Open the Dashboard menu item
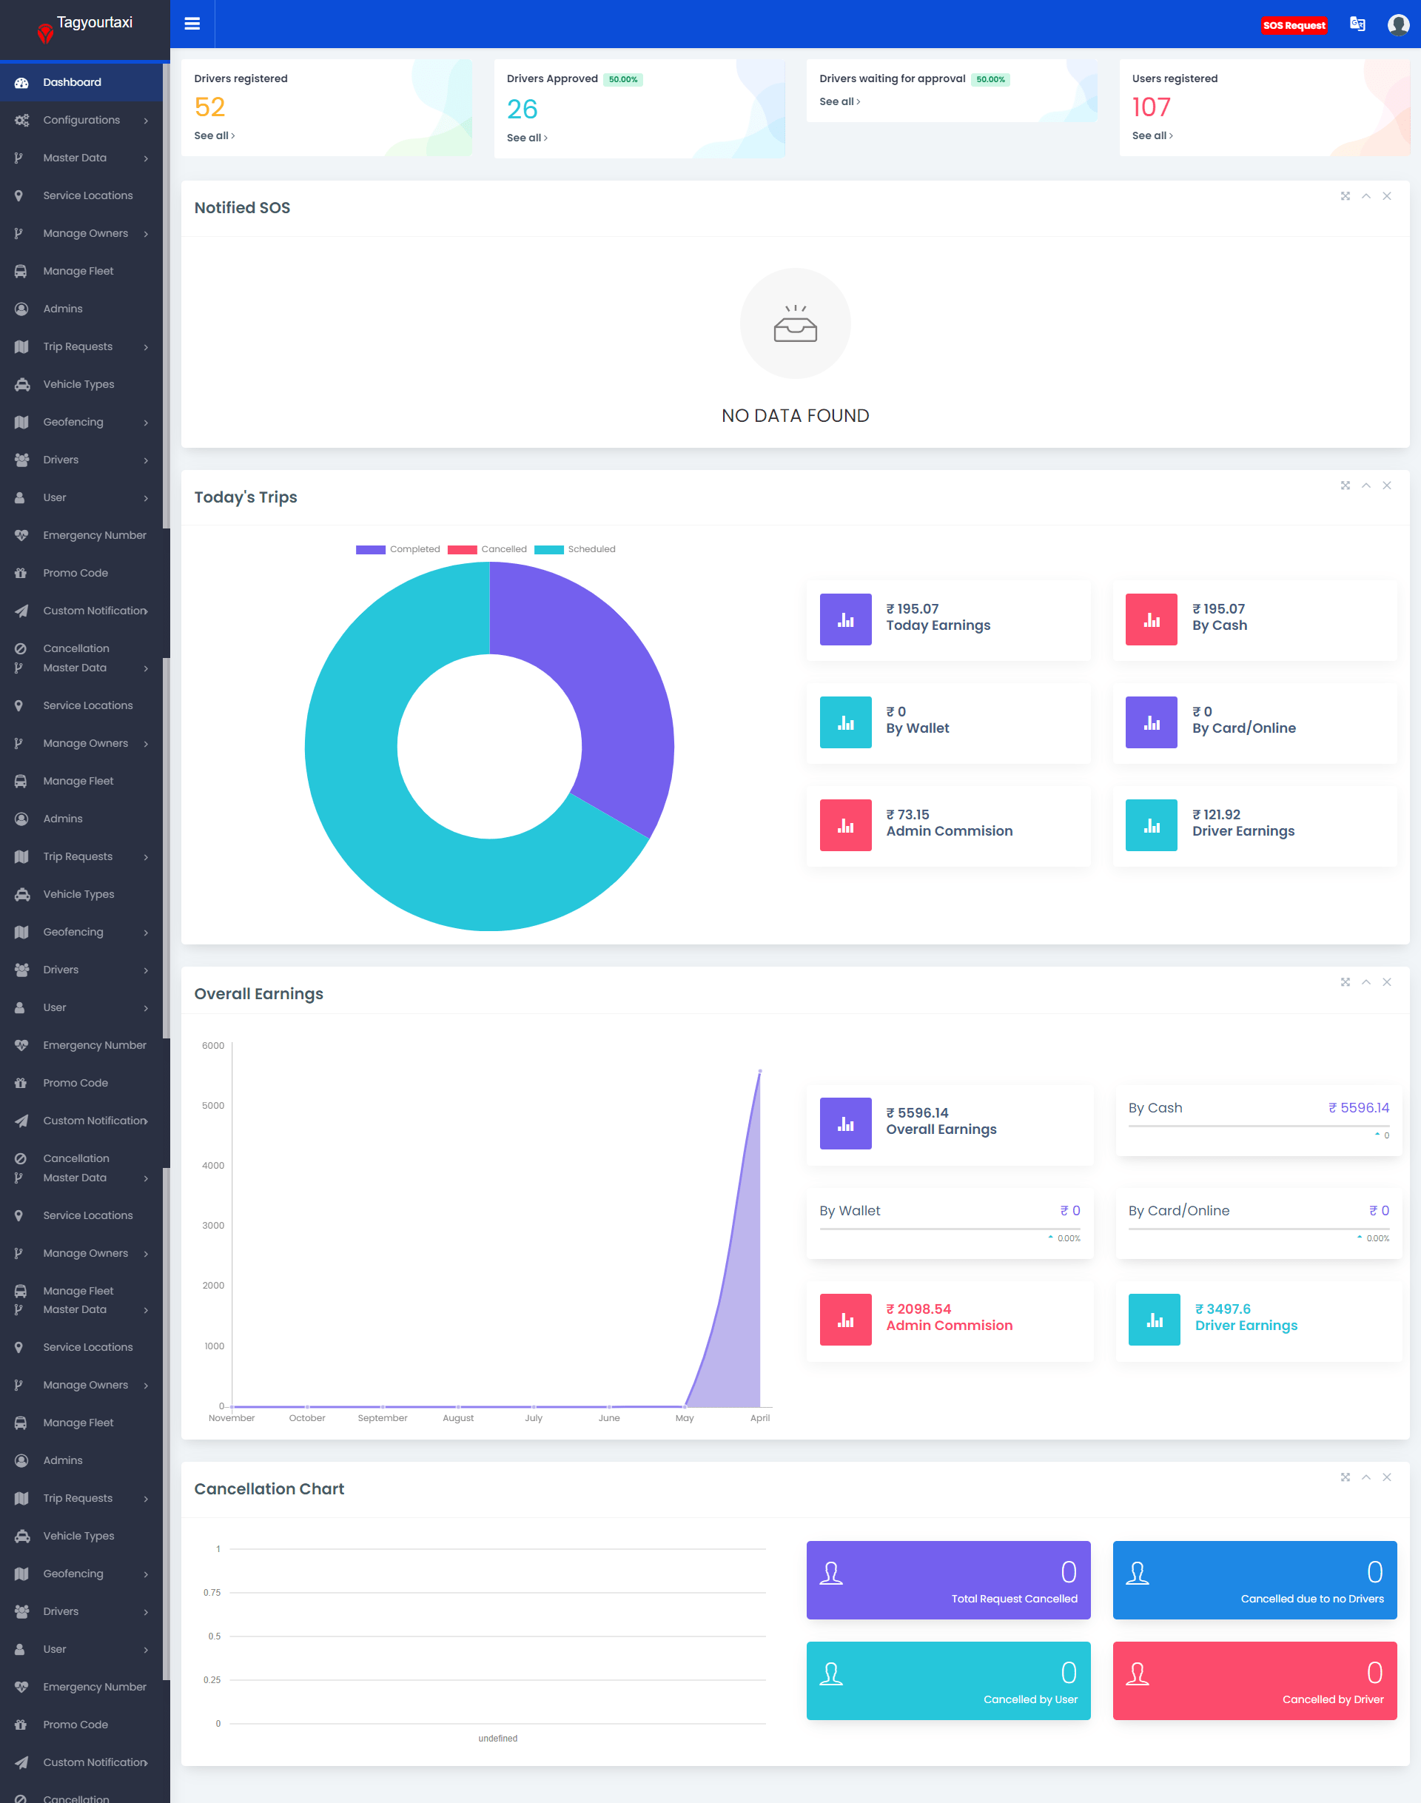Image resolution: width=1421 pixels, height=1803 pixels. pos(81,82)
